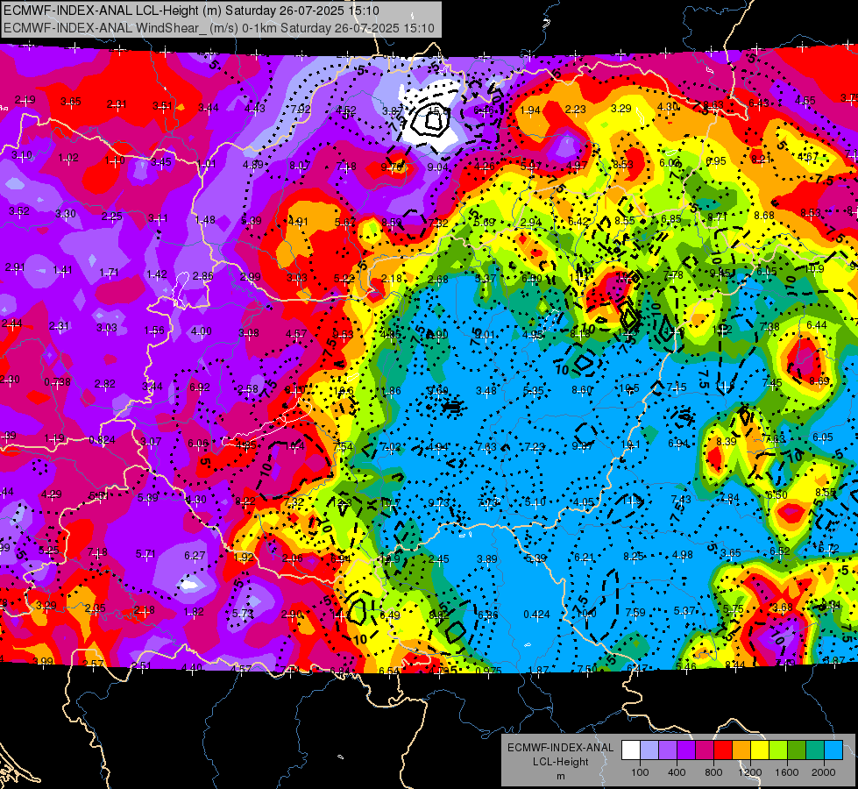858x789 pixels.
Task: Click the wind shear value 8.60
Action: pyautogui.click(x=582, y=390)
